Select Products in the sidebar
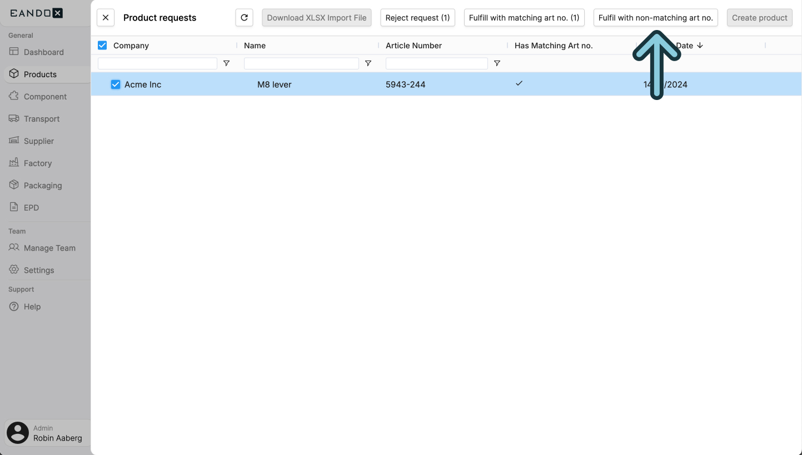The height and width of the screenshot is (455, 802). pos(41,74)
